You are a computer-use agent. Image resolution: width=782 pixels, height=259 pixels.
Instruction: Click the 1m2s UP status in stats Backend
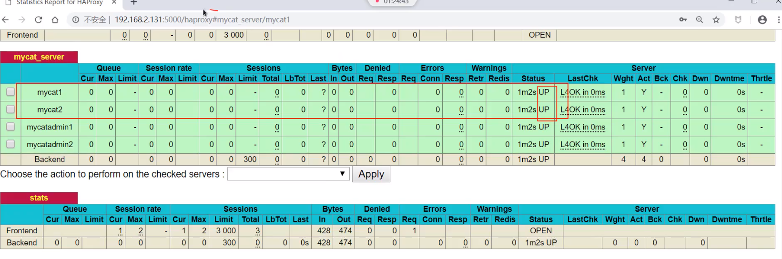[541, 242]
